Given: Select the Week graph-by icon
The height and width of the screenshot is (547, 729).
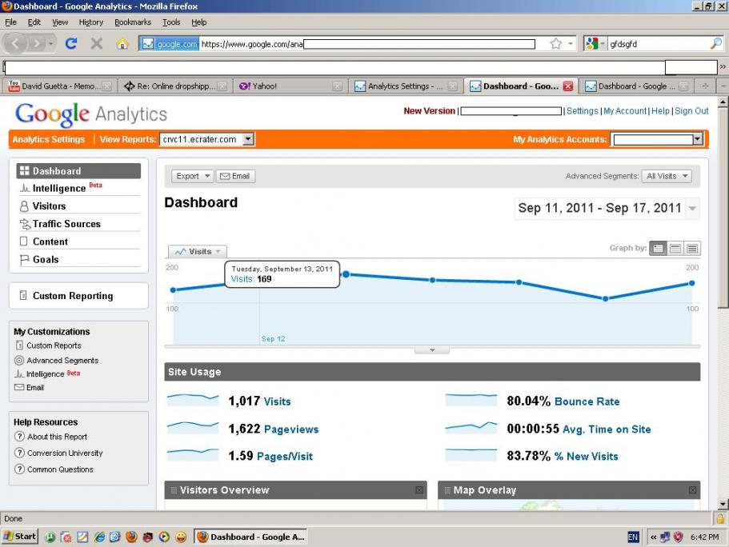Looking at the screenshot, I should click(675, 249).
